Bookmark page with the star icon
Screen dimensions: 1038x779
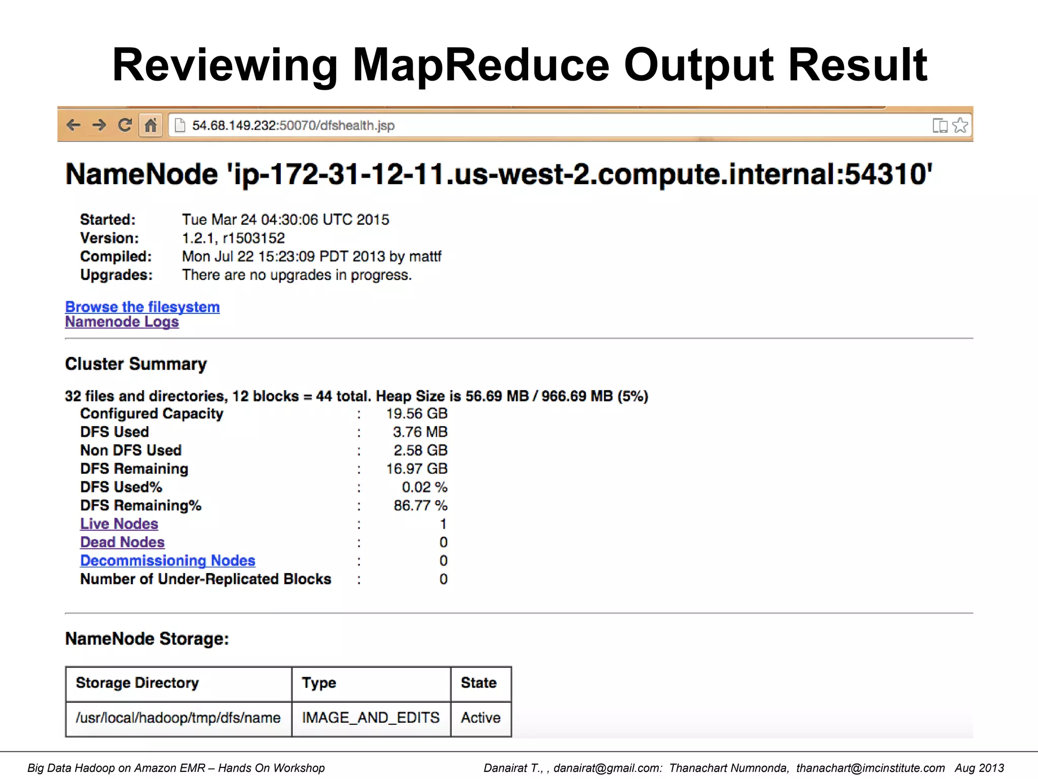tap(960, 125)
